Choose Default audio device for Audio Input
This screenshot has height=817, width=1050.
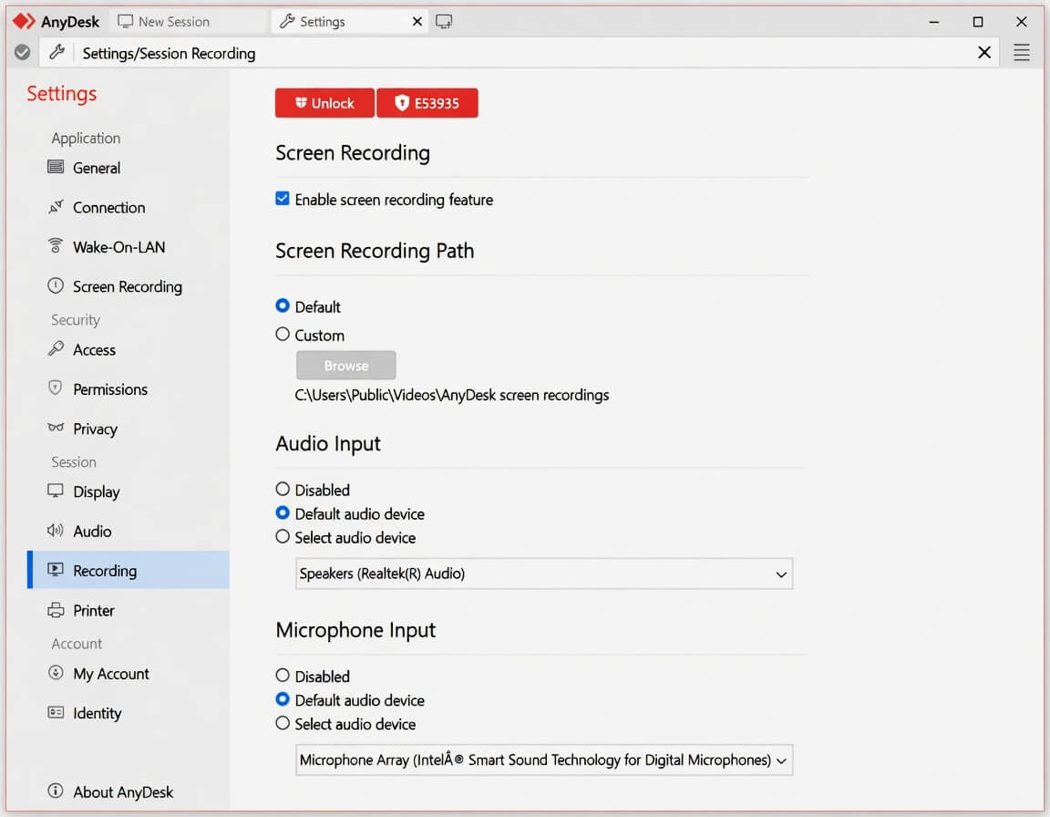283,513
